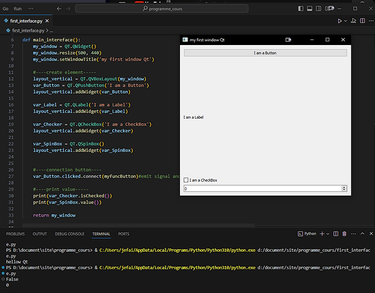Click the horizontal scrollbar under the editor
375x293 pixels.
click(138, 225)
